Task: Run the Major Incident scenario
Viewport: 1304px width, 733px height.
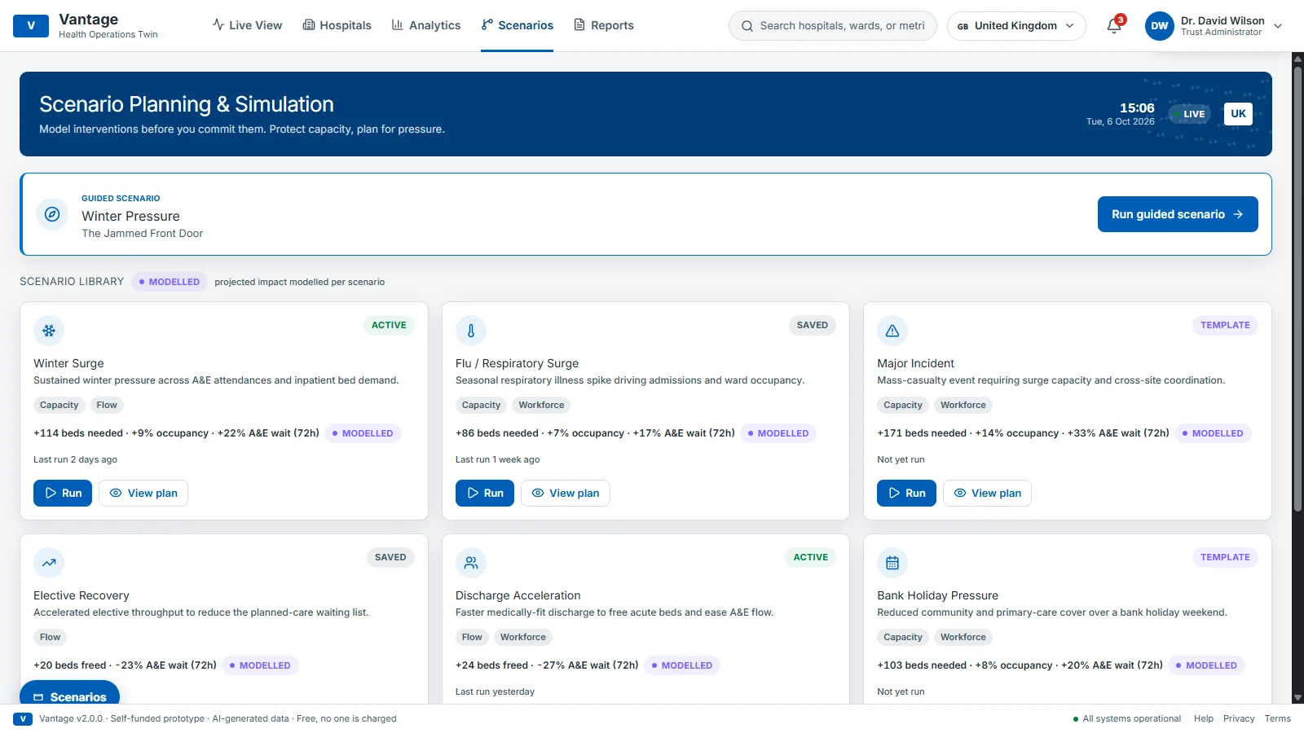Action: click(906, 493)
